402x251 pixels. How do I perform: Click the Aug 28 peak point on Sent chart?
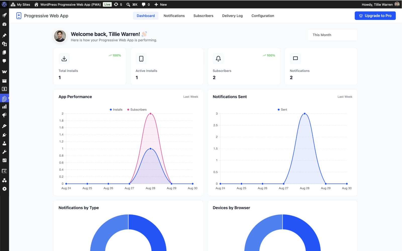305,114
